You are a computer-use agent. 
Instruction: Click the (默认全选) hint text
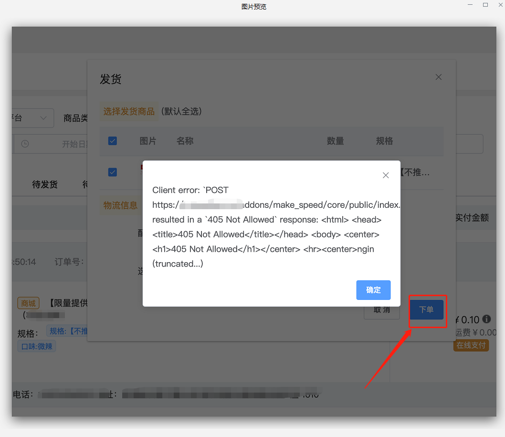[181, 111]
